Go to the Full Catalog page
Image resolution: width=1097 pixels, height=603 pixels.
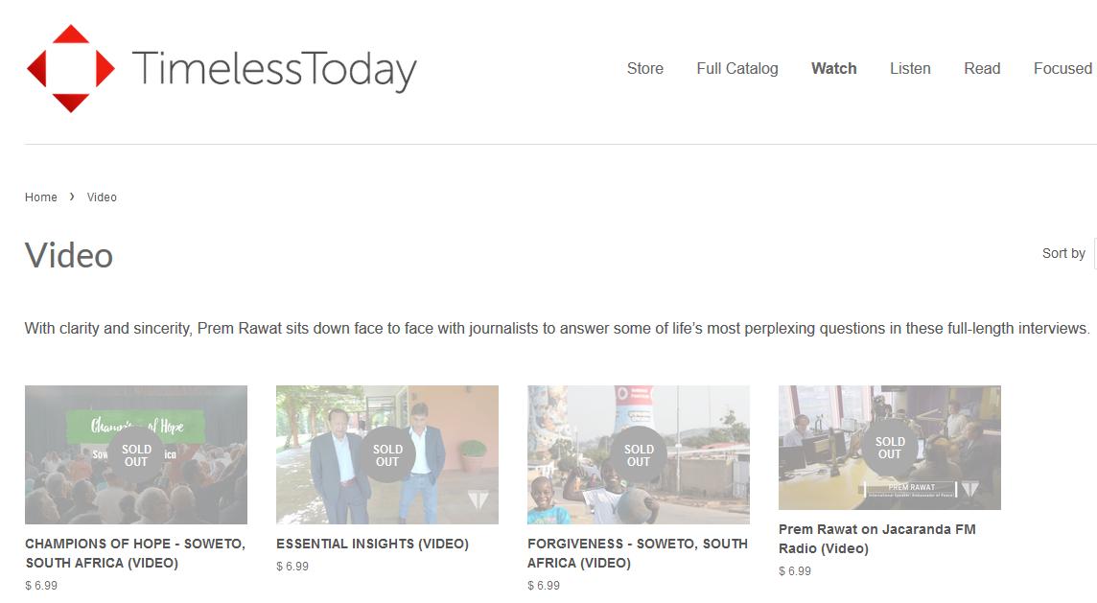(737, 68)
